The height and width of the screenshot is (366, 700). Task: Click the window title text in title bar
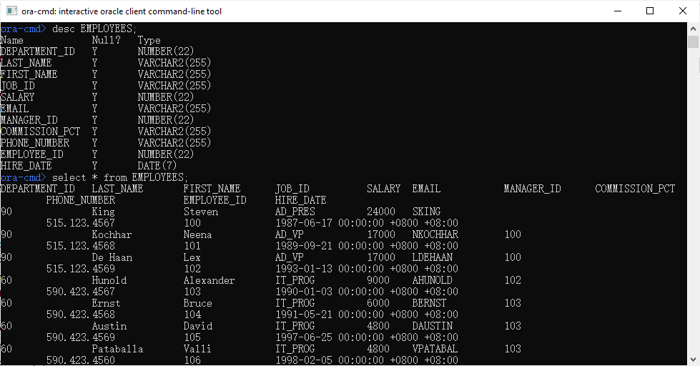(122, 11)
